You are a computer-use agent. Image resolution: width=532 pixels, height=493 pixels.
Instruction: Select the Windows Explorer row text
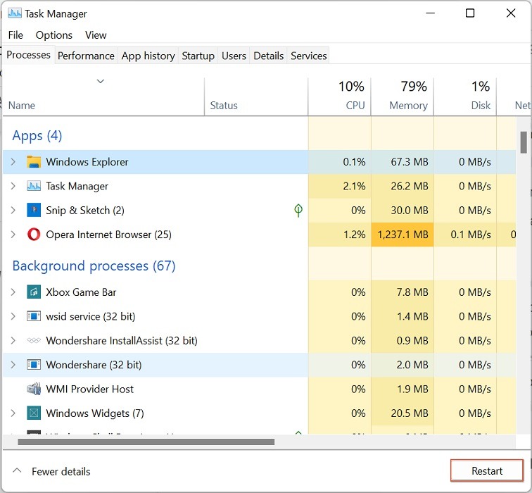(87, 161)
